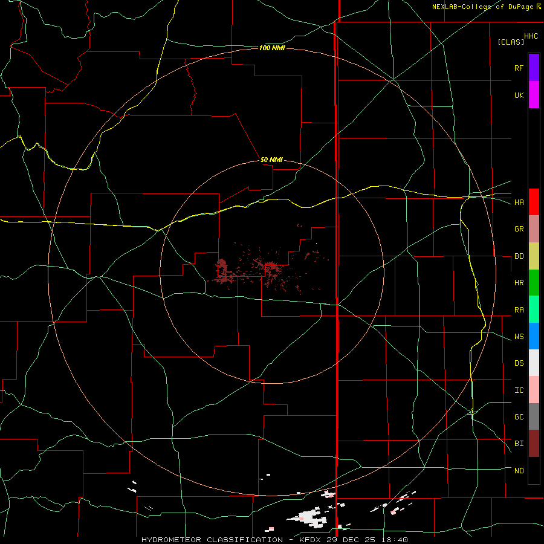
Task: Click the IC legend label
Action: click(x=519, y=390)
